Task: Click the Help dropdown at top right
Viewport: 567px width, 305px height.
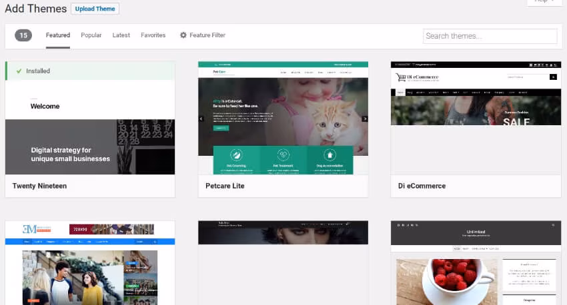Action: click(544, 1)
